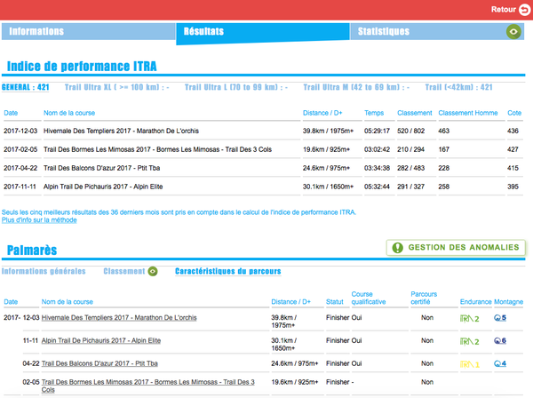Select the Résultats tab
533x398 pixels.
(x=203, y=32)
